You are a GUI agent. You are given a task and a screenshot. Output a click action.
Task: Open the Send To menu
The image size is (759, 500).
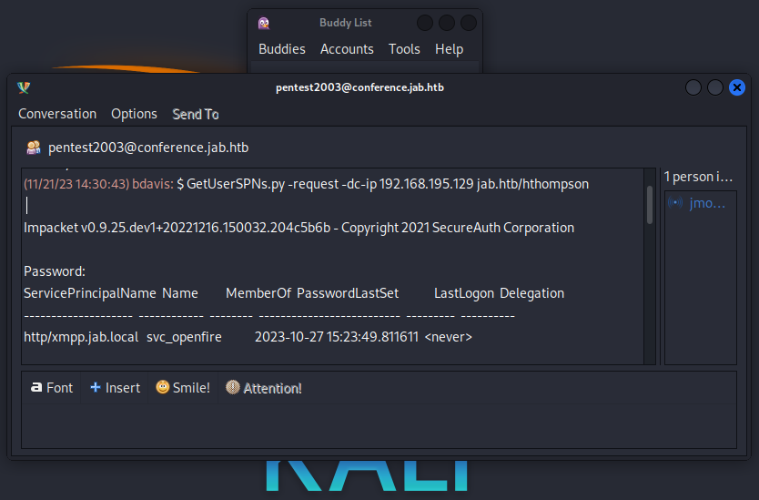click(196, 114)
